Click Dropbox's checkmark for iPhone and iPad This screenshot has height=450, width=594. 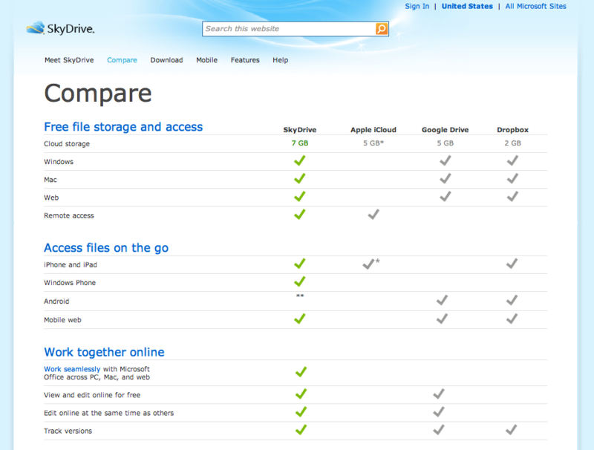point(512,264)
